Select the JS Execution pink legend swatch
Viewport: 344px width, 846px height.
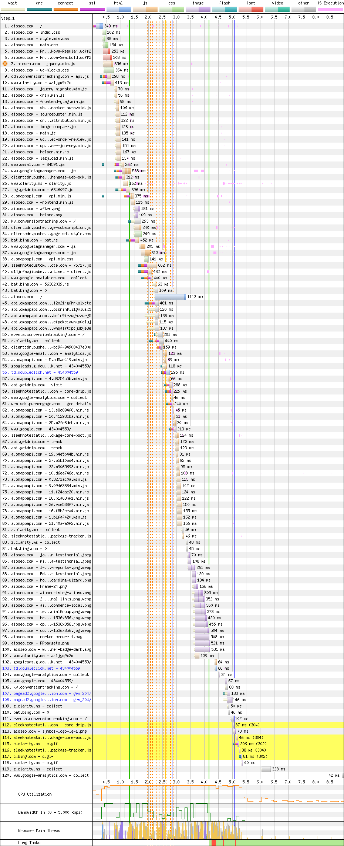click(330, 9)
